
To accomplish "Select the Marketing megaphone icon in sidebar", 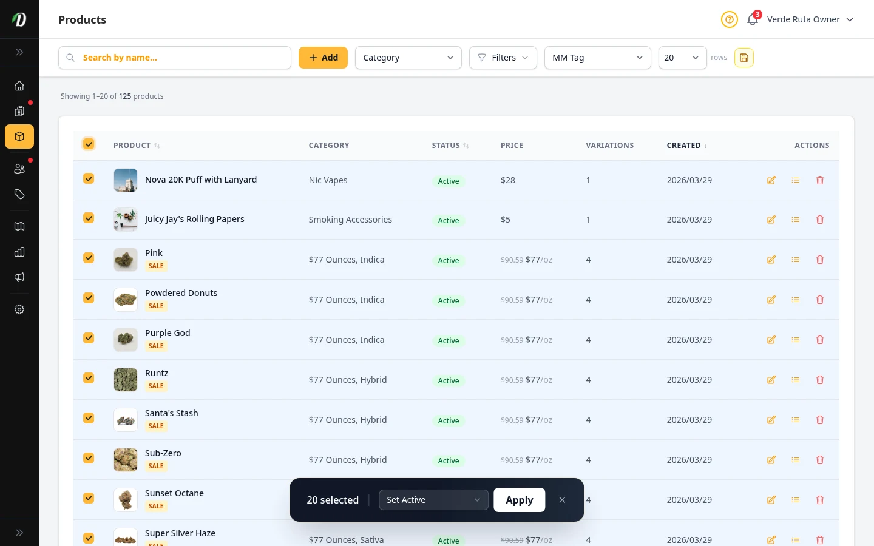I will pos(19,277).
